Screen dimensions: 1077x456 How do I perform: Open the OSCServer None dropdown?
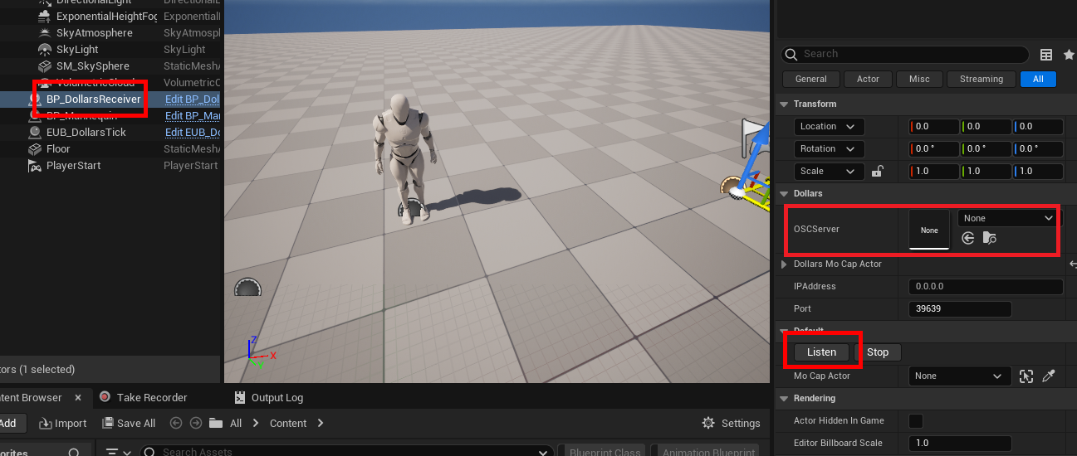pos(1008,218)
